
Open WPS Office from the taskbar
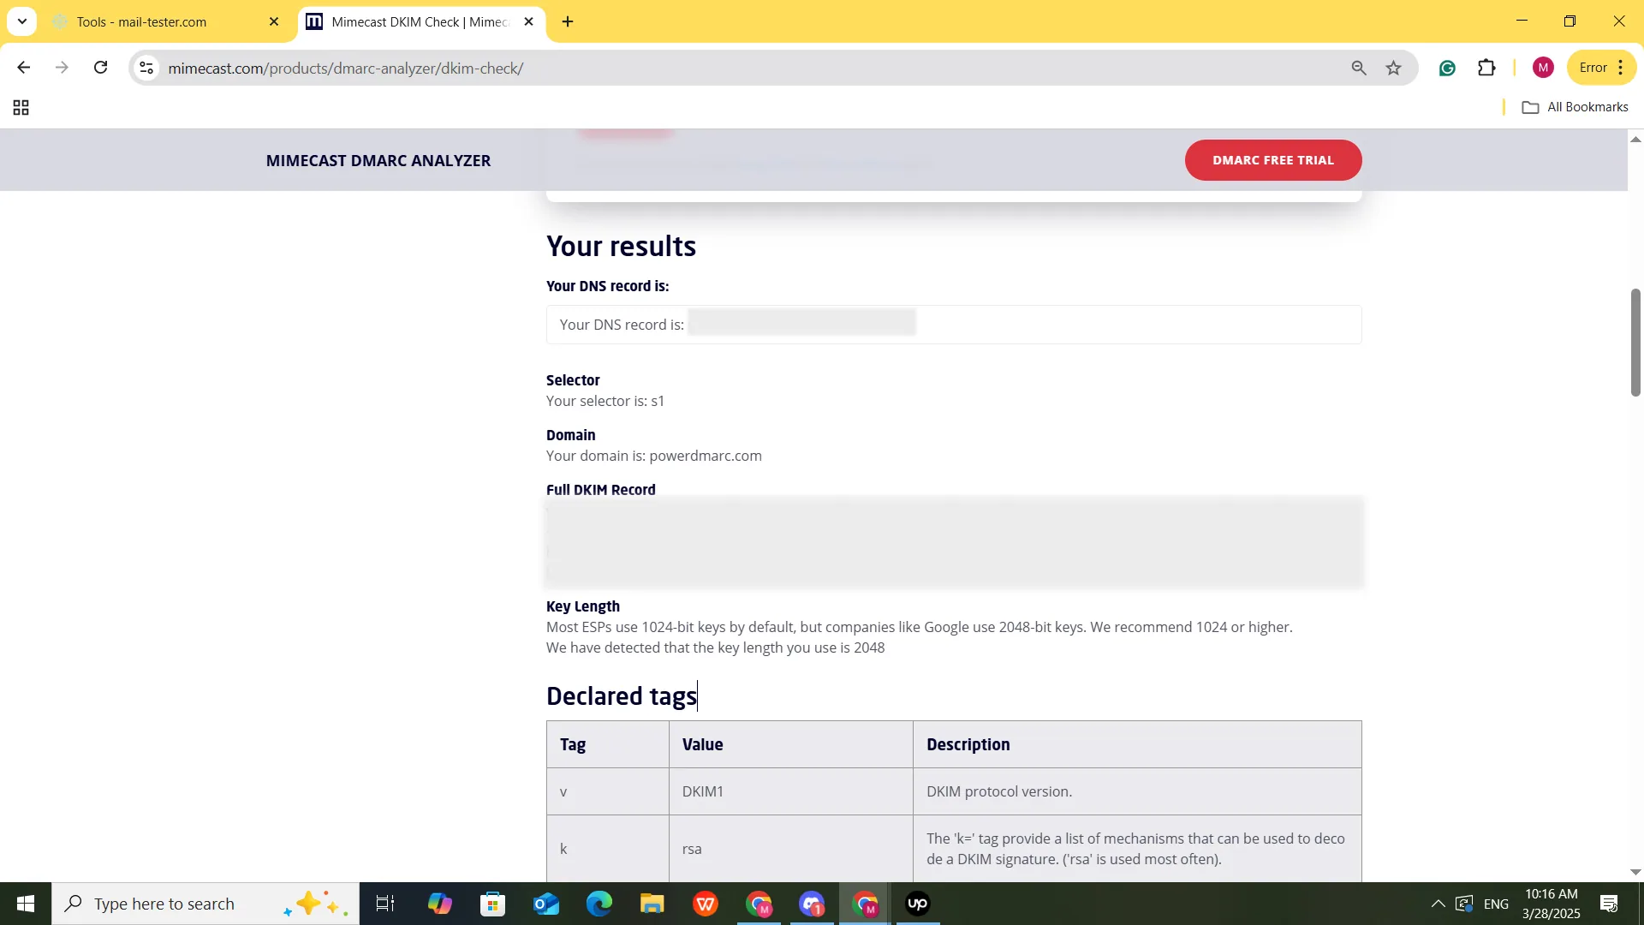706,904
